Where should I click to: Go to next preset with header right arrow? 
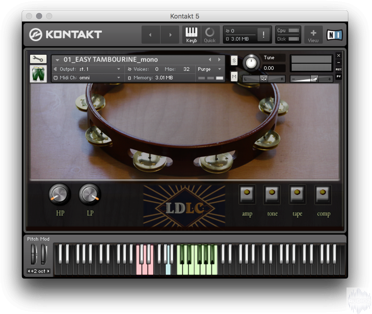(170, 35)
